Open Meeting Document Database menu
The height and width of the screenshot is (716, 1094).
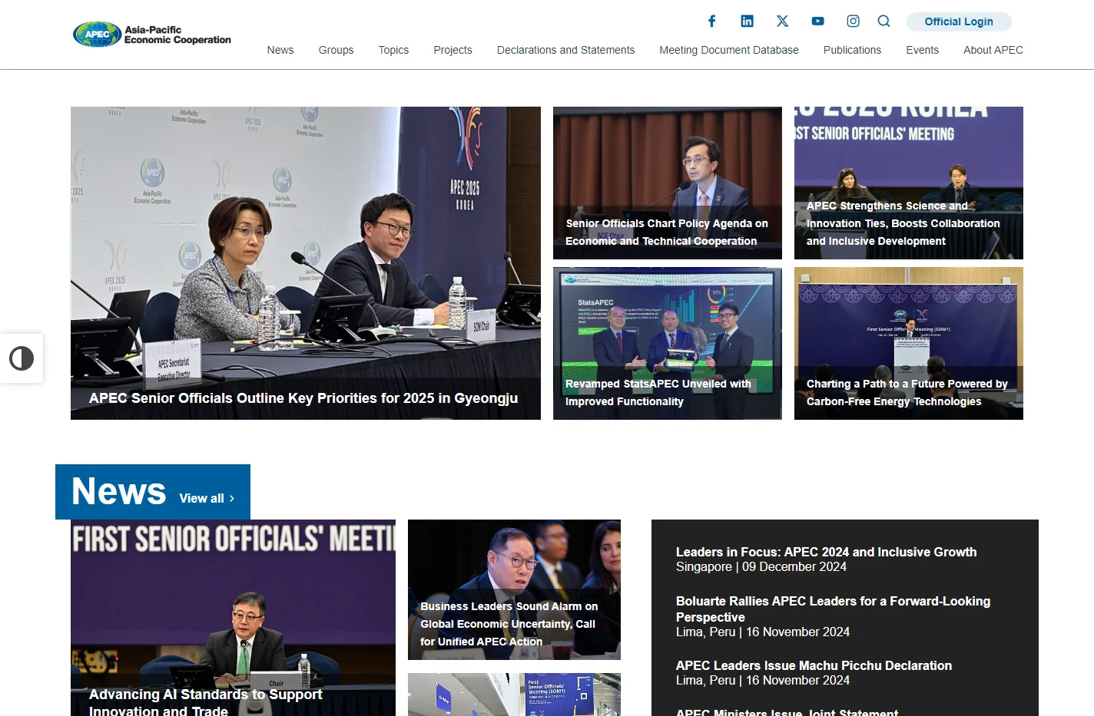729,50
